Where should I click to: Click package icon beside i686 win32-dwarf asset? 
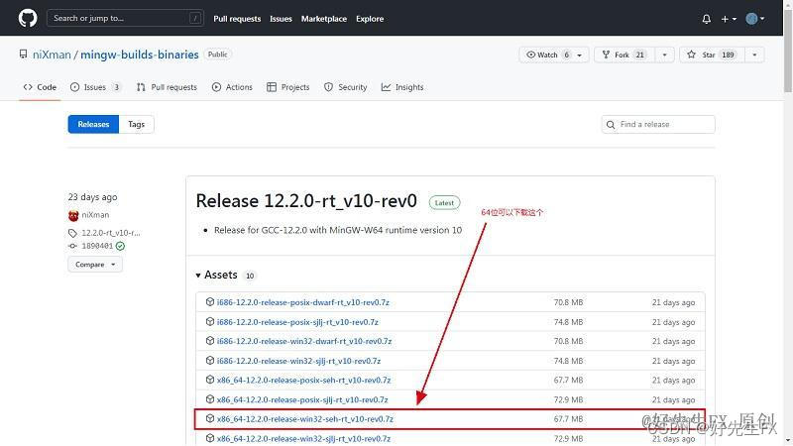210,341
